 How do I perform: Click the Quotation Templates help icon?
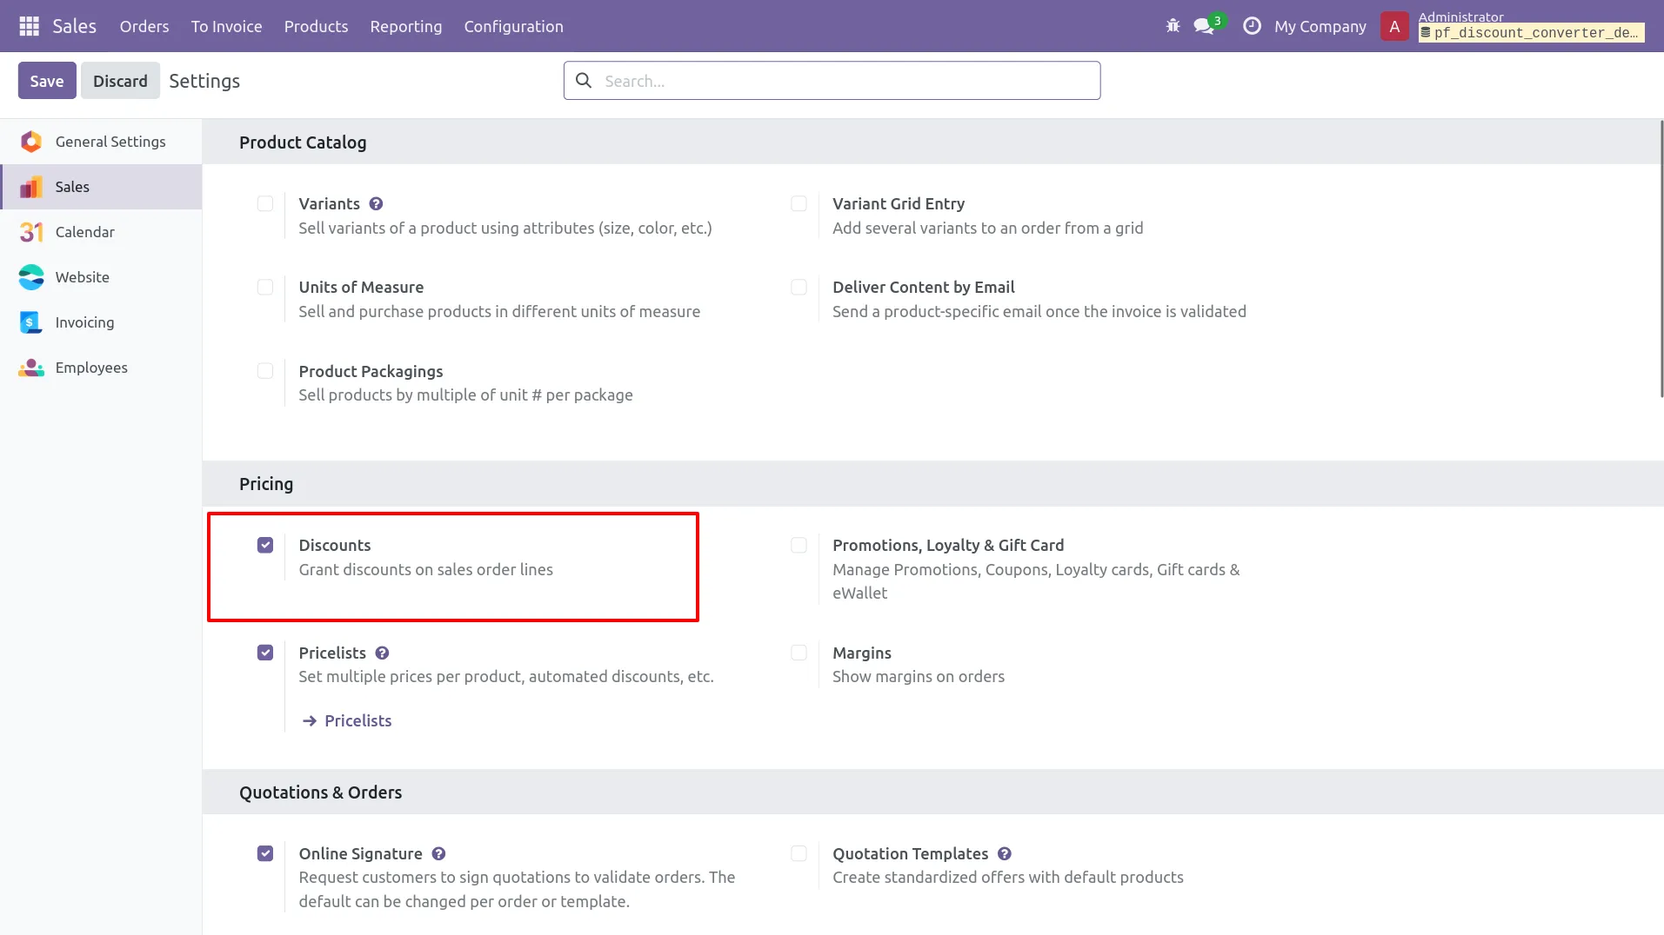[x=1005, y=854]
